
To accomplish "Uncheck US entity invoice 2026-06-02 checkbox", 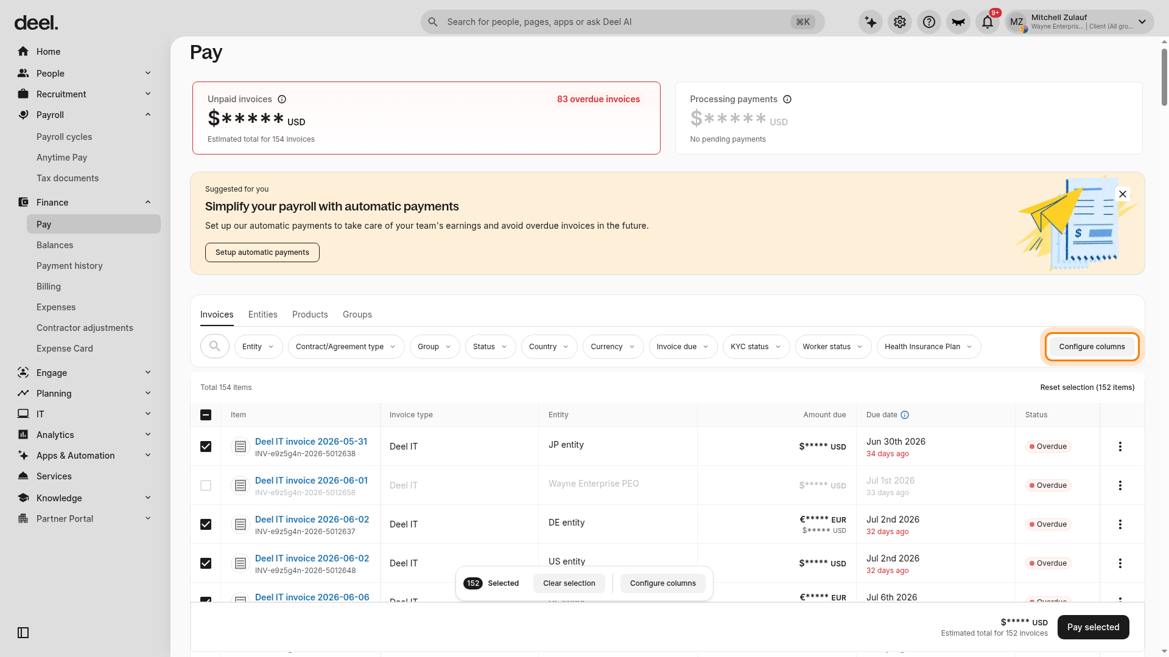I will click(206, 563).
